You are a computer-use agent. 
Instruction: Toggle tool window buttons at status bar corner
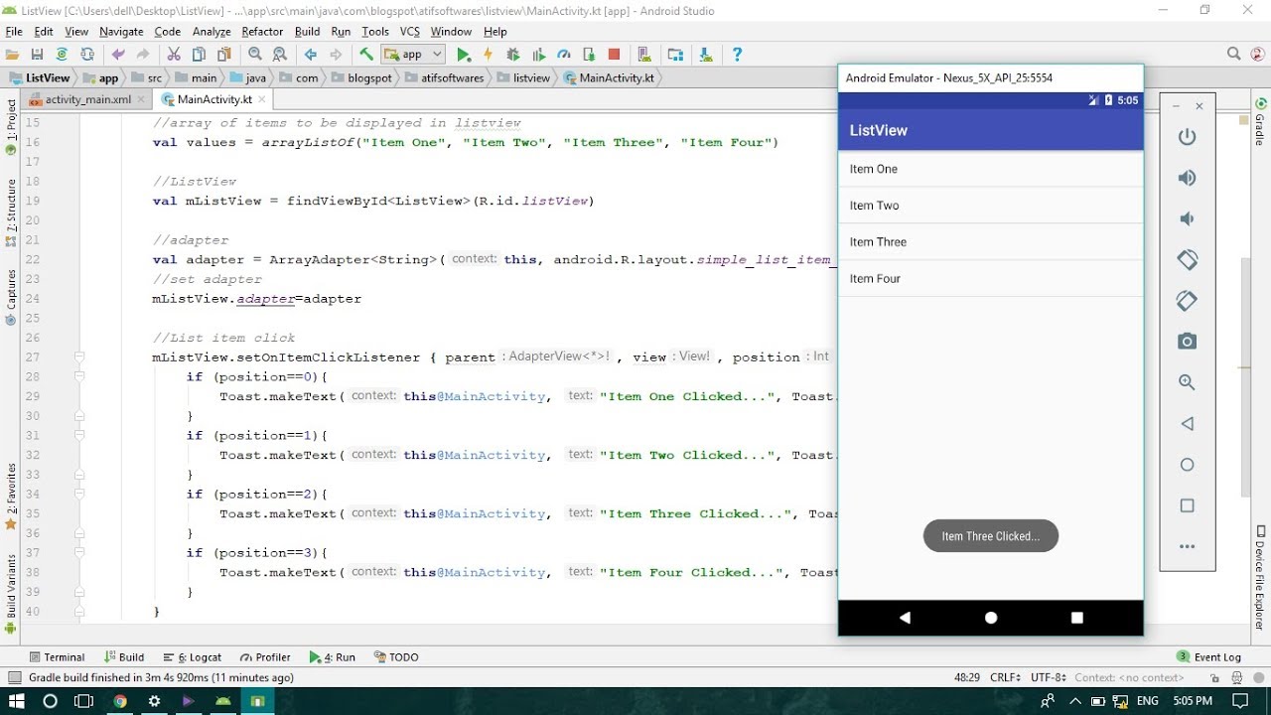[x=14, y=677]
